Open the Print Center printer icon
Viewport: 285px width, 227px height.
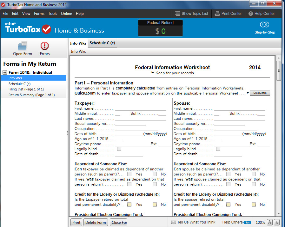pos(217,14)
